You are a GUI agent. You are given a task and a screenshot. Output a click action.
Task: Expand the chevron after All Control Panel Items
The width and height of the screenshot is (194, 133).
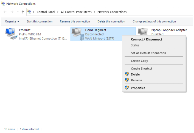point(95,12)
